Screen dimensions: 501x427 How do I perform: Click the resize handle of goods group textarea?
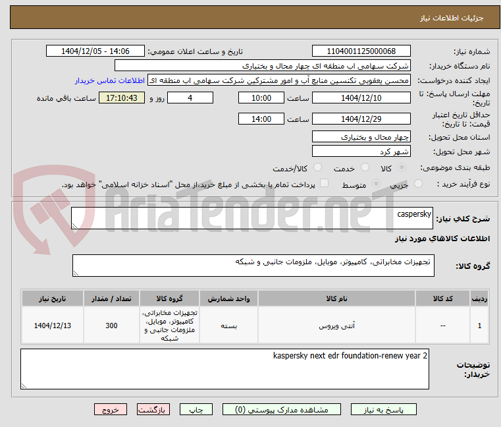(76, 273)
